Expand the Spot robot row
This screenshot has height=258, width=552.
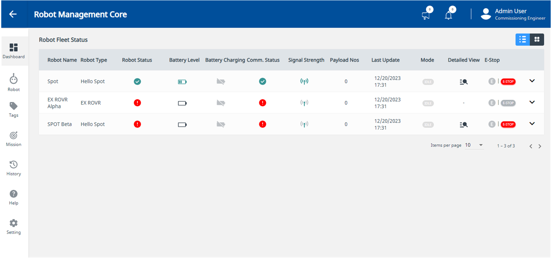pyautogui.click(x=532, y=81)
